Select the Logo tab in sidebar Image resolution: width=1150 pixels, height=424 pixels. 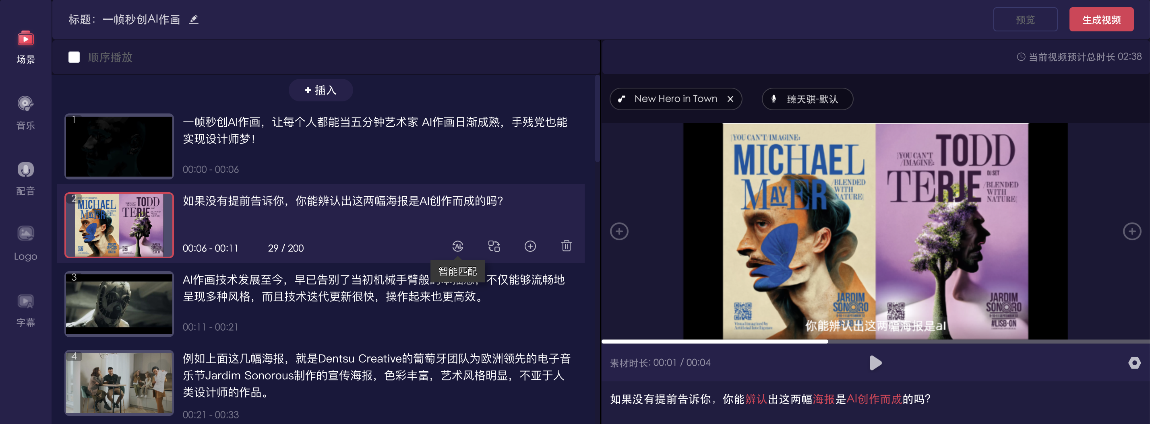[x=25, y=244]
